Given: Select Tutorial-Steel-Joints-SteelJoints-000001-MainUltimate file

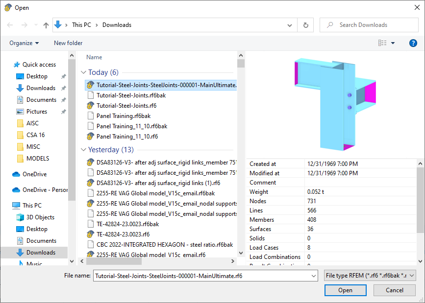Looking at the screenshot, I should click(161, 85).
